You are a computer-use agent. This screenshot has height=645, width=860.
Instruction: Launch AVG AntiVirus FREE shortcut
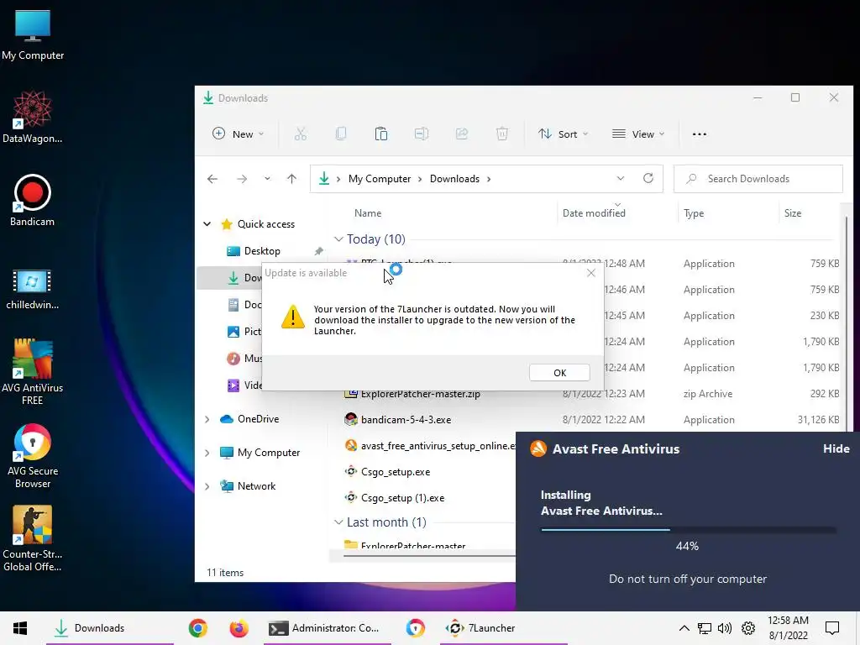pos(33,372)
